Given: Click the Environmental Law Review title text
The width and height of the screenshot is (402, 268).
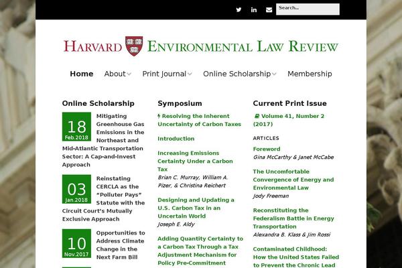Looking at the screenshot, I should click(243, 46).
